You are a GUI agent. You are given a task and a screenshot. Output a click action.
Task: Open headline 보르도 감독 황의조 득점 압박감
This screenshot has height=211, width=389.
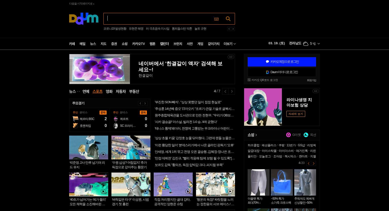click(189, 165)
